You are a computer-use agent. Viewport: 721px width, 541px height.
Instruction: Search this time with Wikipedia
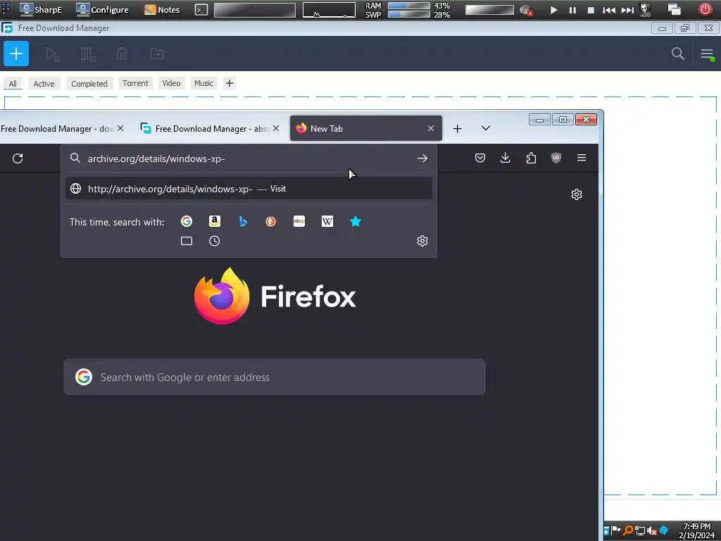[x=327, y=222]
